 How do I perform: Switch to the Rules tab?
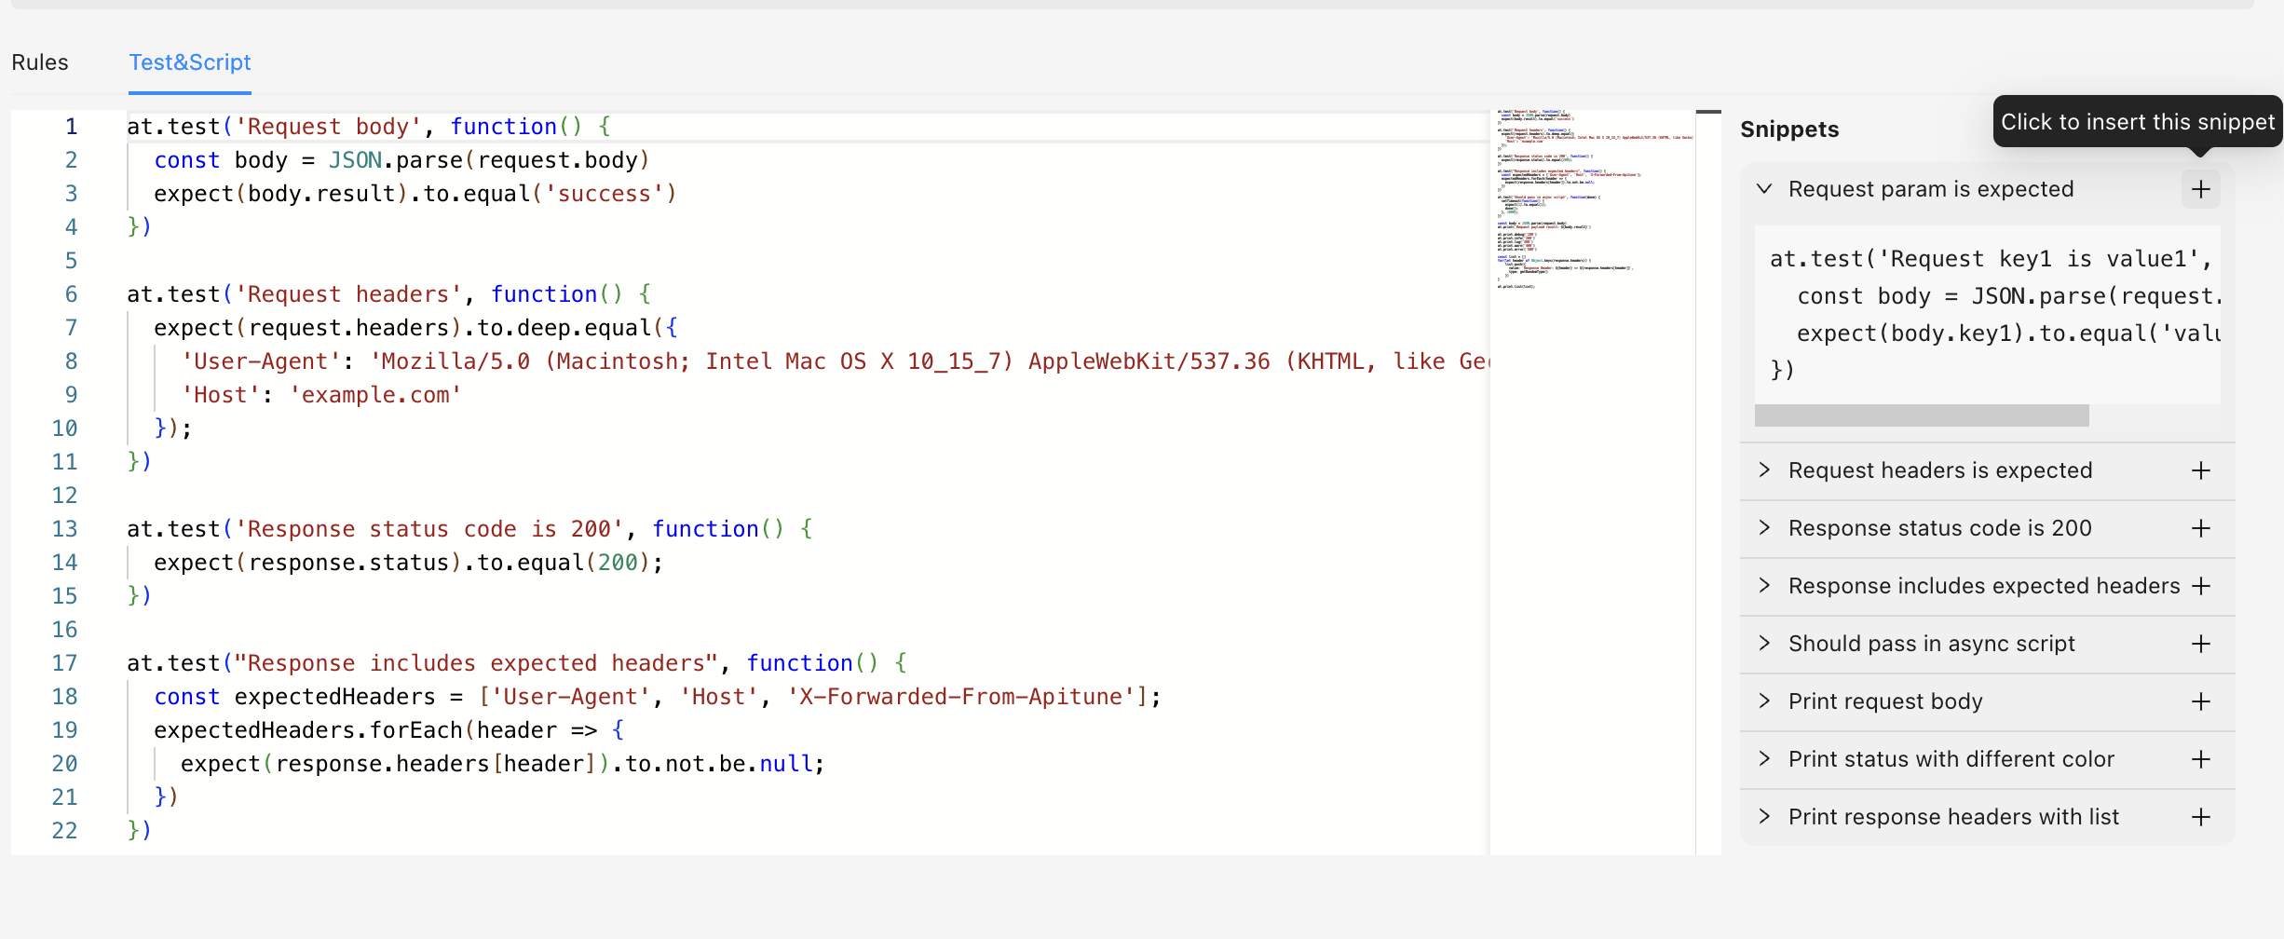pos(40,62)
